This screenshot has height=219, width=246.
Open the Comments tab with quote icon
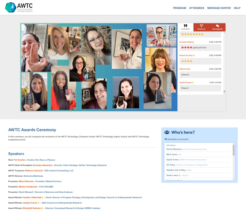pyautogui.click(x=185, y=27)
